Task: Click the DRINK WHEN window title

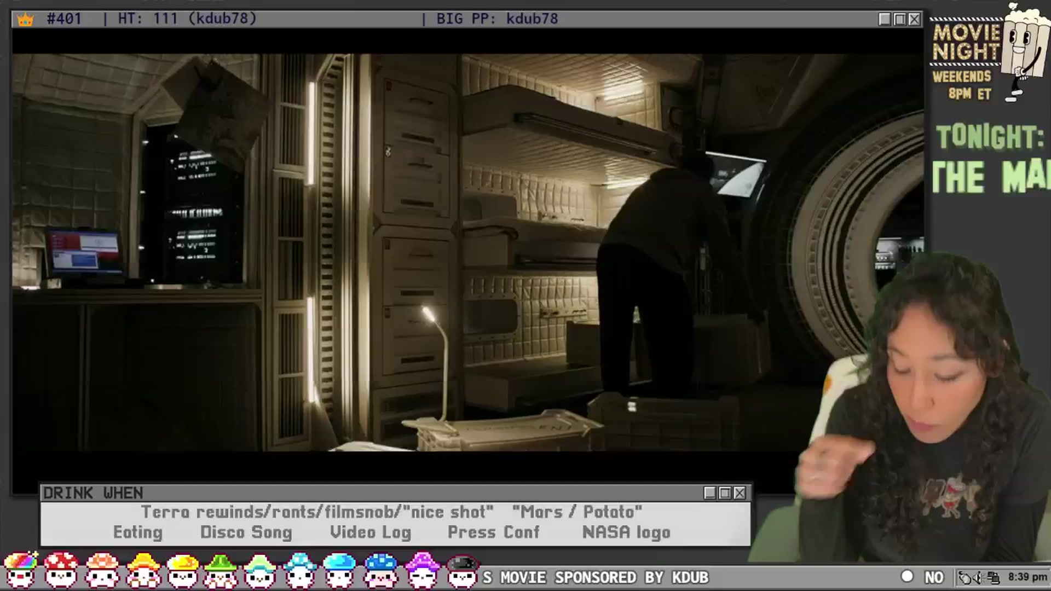Action: [93, 493]
